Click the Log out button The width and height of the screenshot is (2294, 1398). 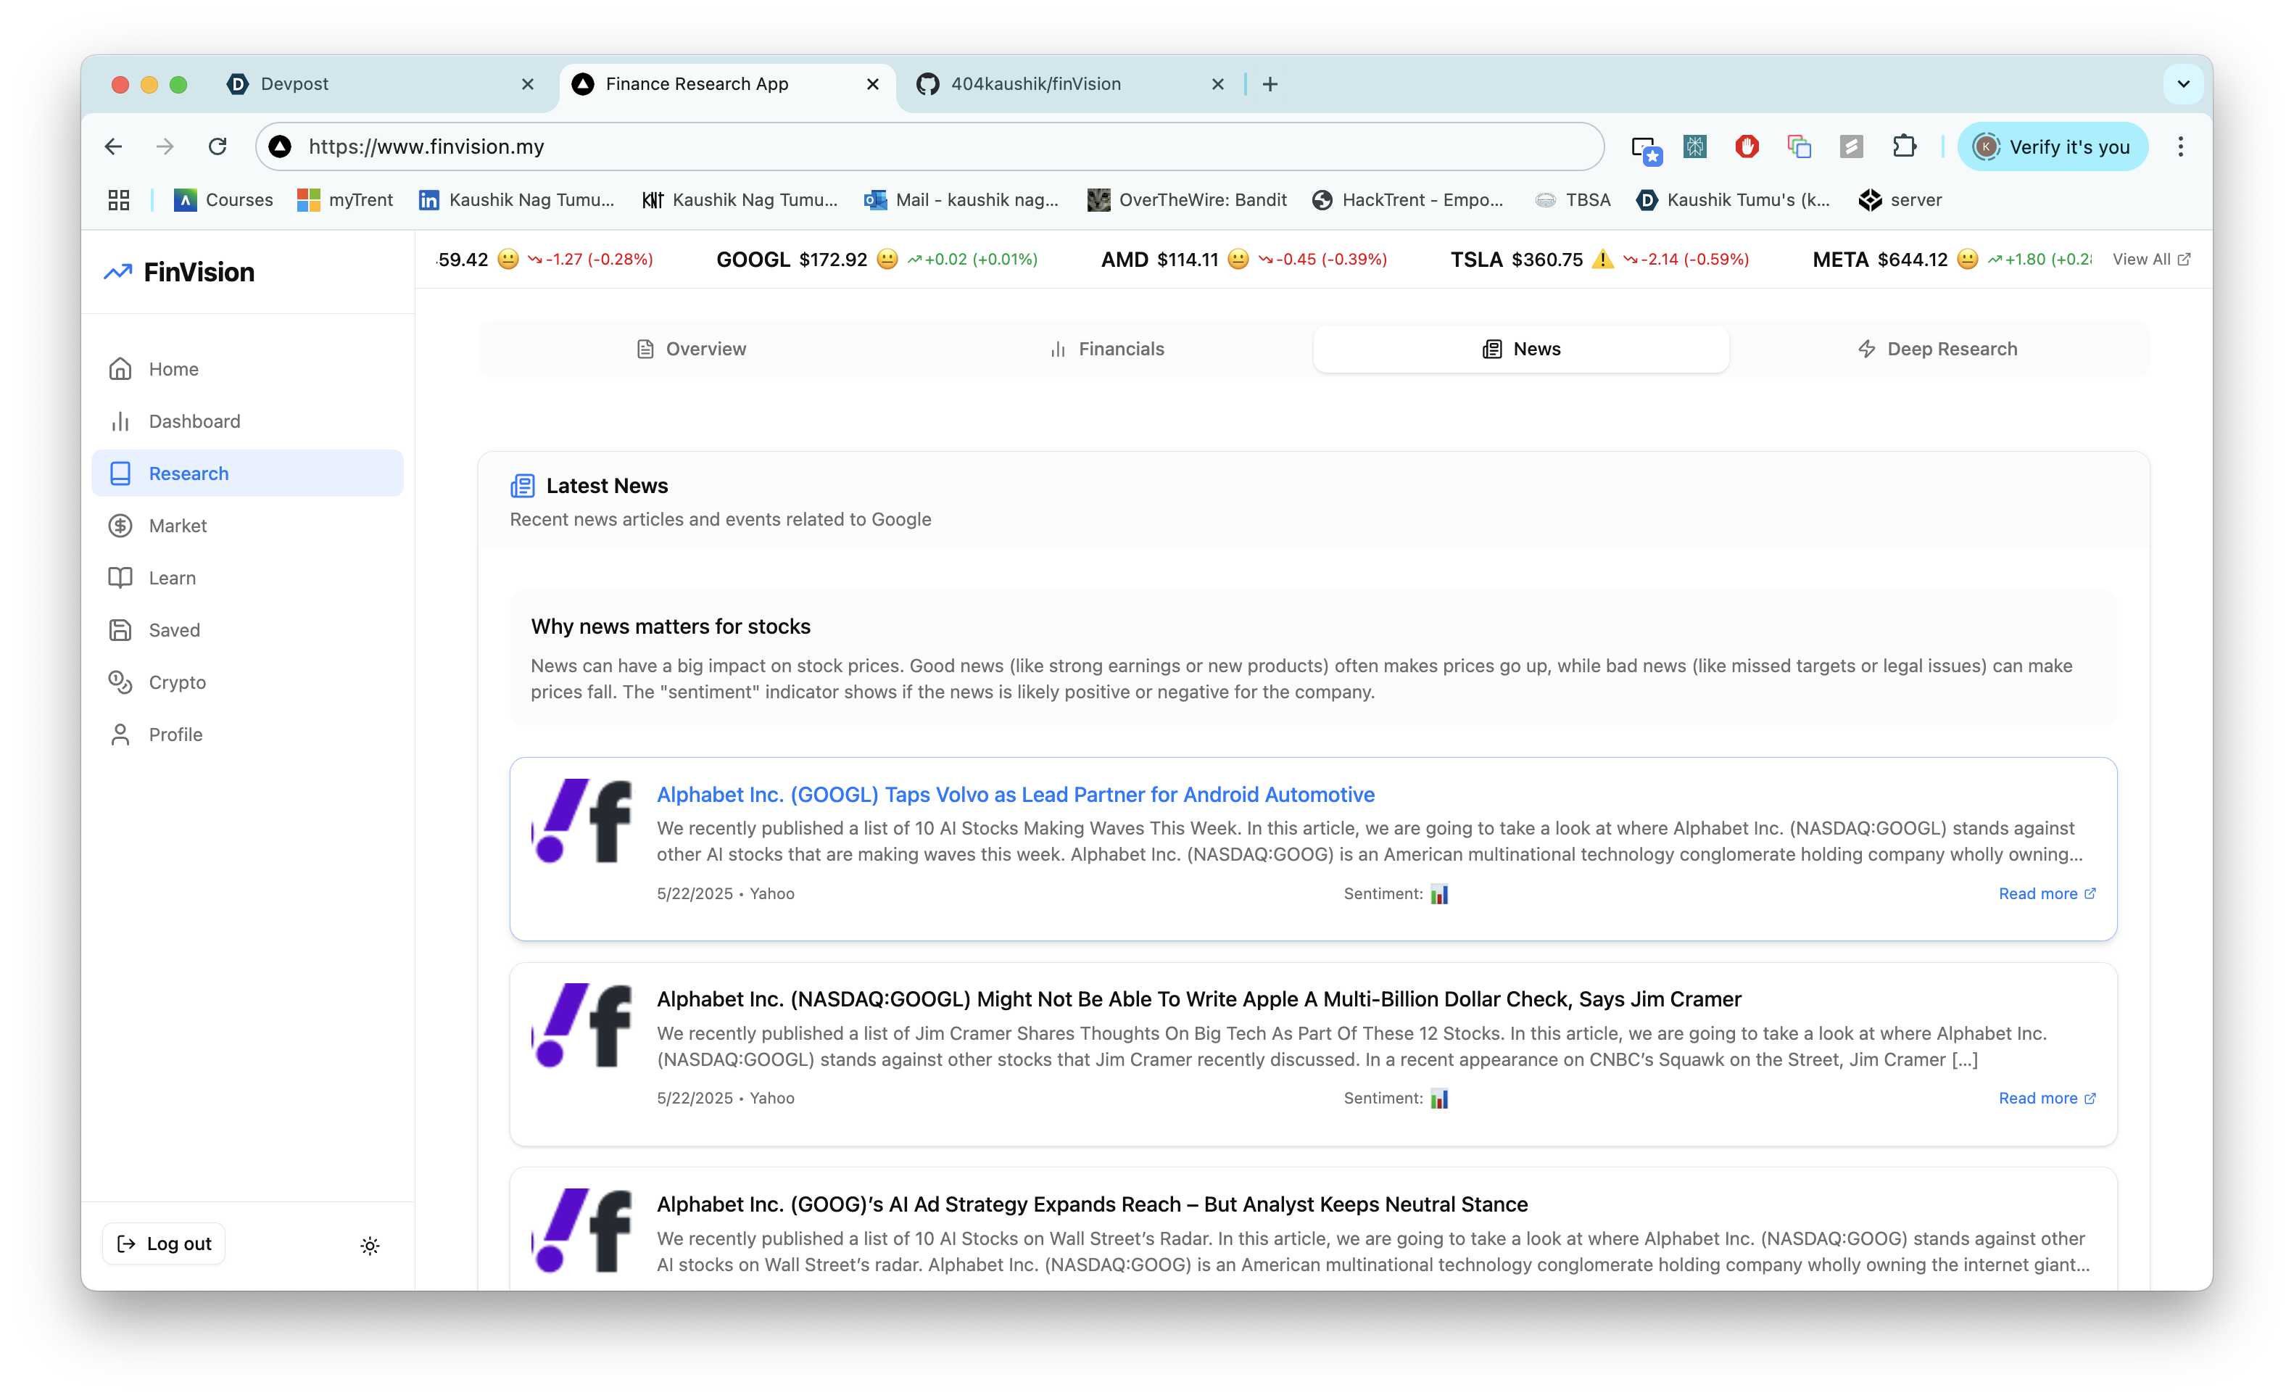point(164,1244)
